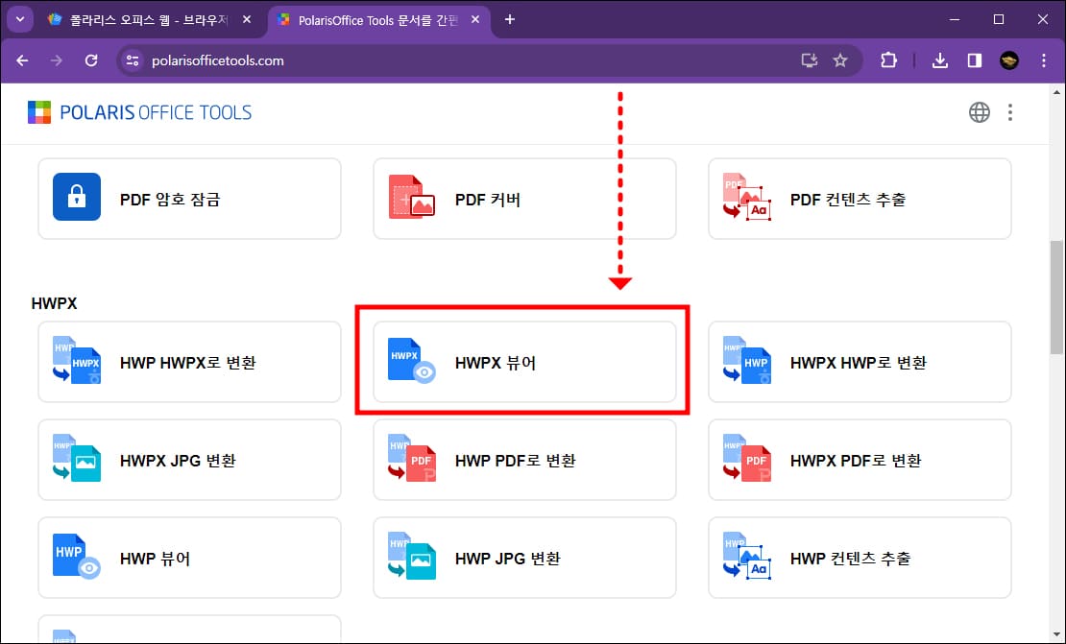Open the Chrome three-dot menu
The height and width of the screenshot is (644, 1066).
pos(1044,60)
